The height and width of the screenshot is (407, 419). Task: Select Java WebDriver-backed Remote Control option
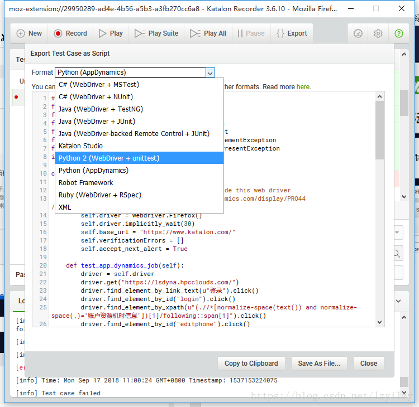[x=139, y=134]
